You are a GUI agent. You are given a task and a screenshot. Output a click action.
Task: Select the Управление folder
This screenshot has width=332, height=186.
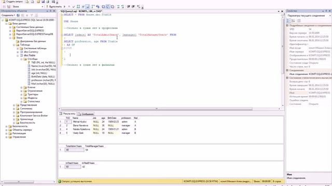(19, 137)
